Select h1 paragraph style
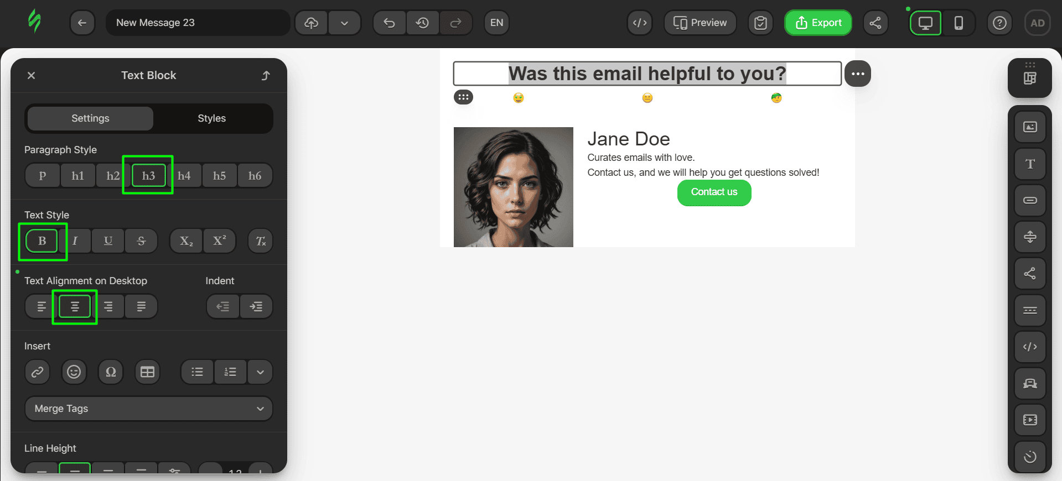 tap(77, 176)
